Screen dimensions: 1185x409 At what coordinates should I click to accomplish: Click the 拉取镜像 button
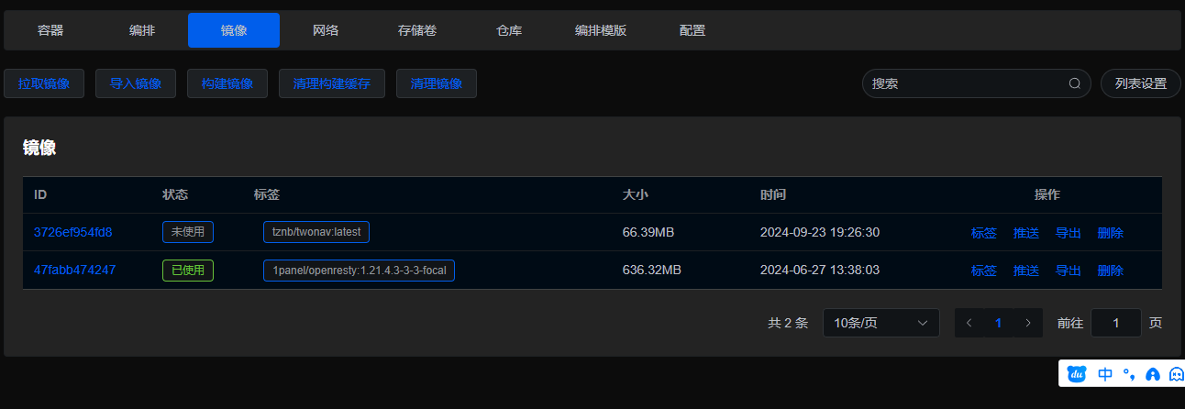click(x=44, y=83)
